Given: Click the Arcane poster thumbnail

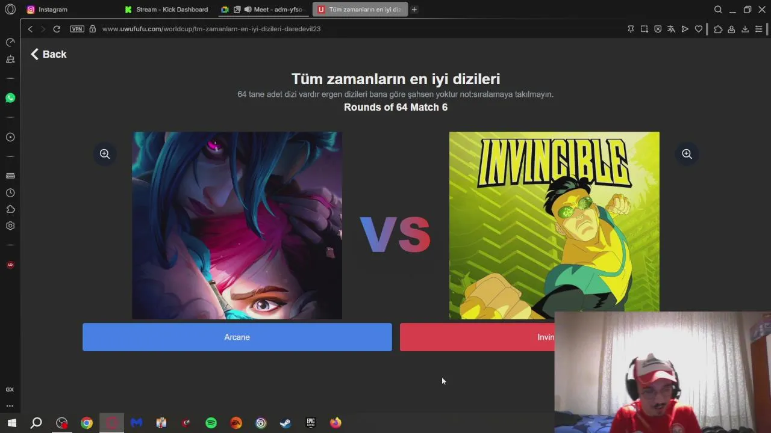Looking at the screenshot, I should (237, 226).
